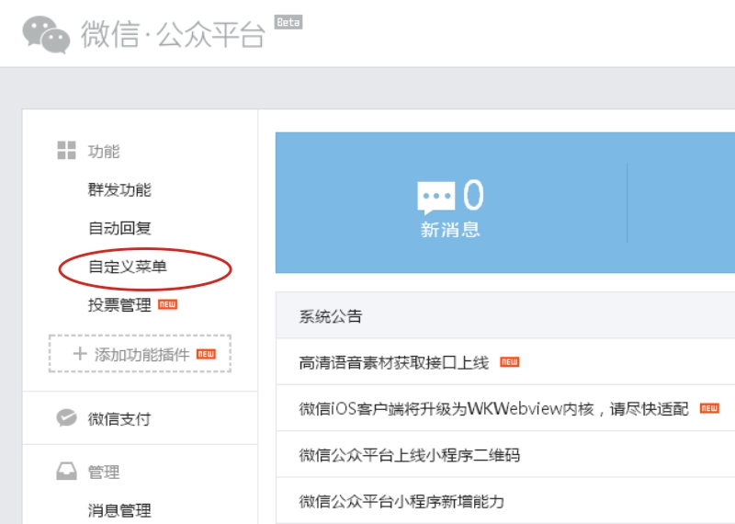The image size is (735, 524).
Task: Click the Beta badge next to title
Action: point(288,22)
